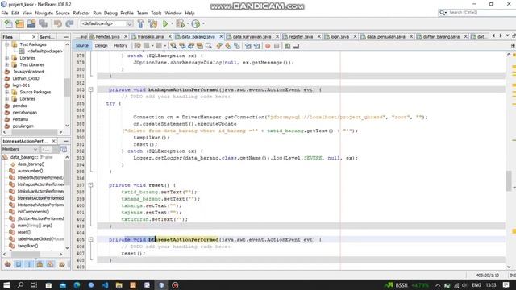Image resolution: width=516 pixels, height=290 pixels.
Task: Click the Debug Project toolbar icon
Action: pyautogui.click(x=180, y=23)
